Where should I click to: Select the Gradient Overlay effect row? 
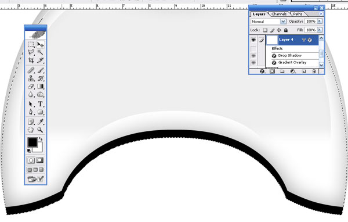pyautogui.click(x=292, y=63)
